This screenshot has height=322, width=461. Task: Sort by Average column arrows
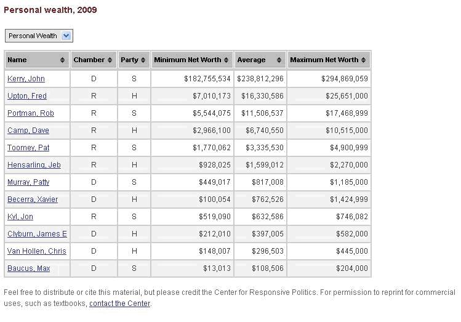click(x=279, y=60)
